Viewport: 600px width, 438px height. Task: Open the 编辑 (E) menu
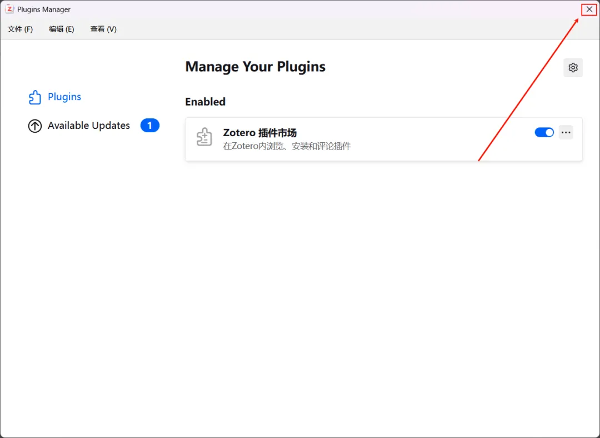62,29
